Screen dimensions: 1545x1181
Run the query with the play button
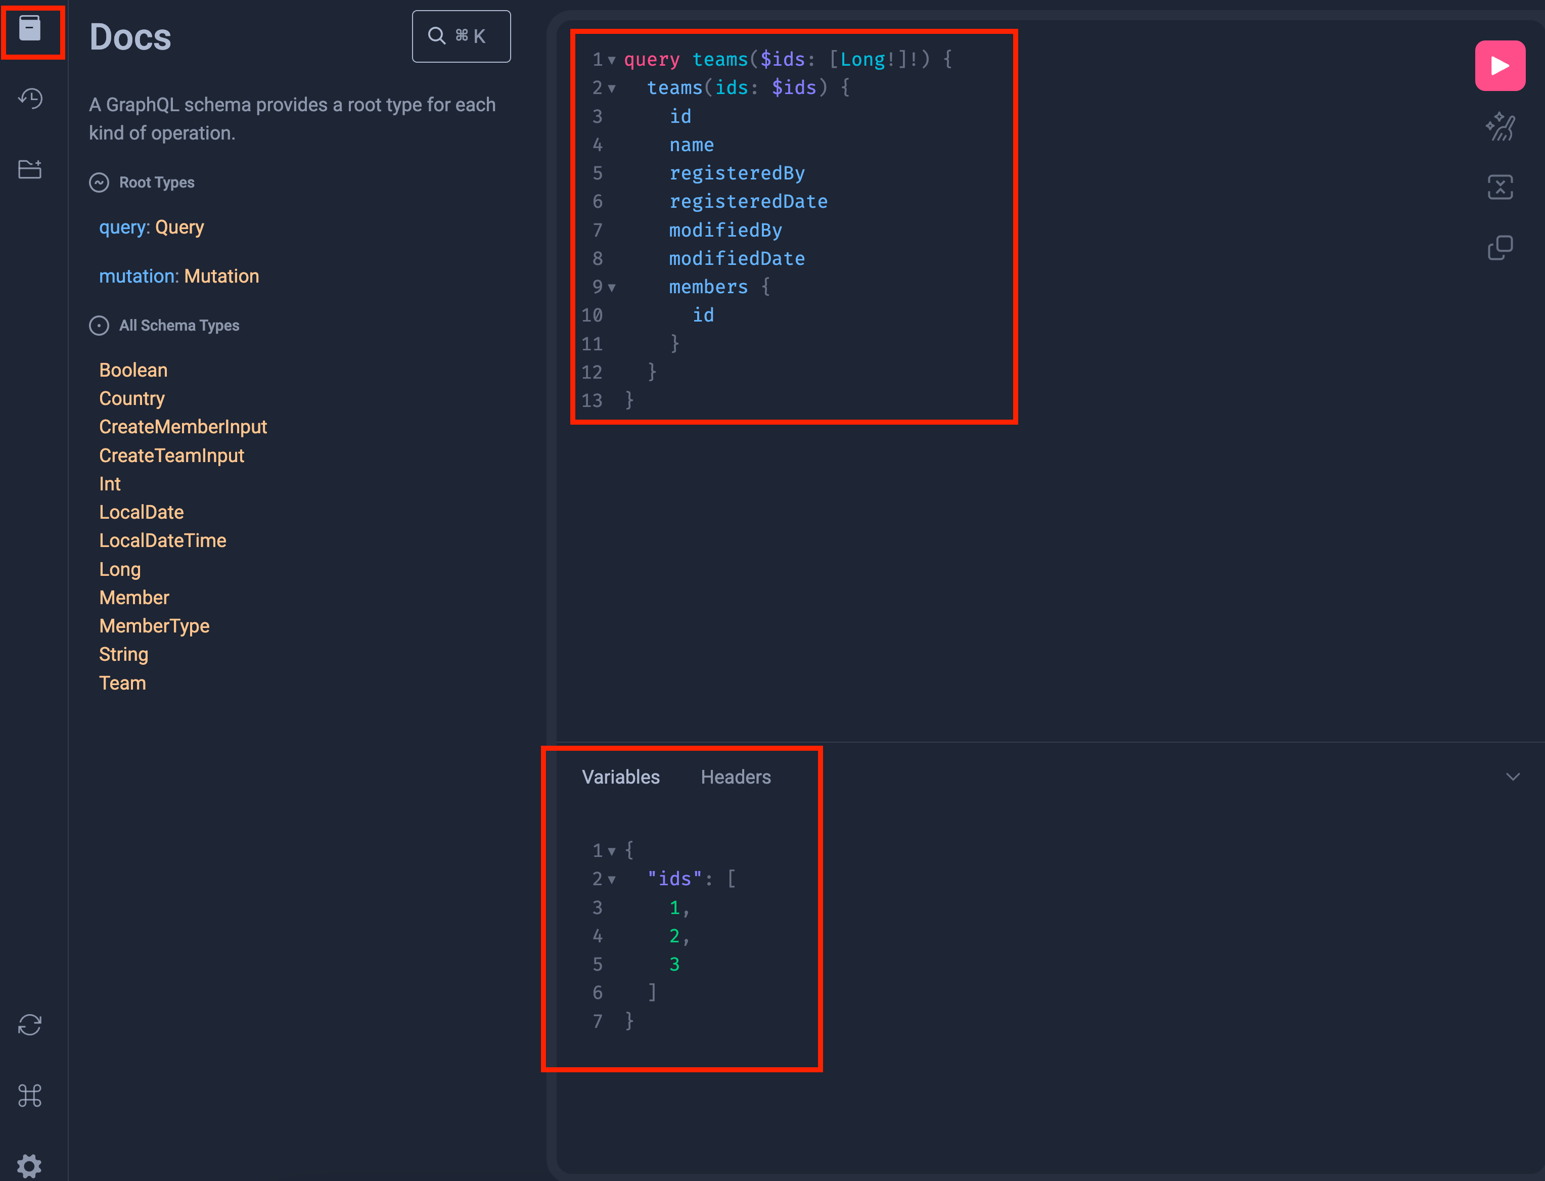pos(1499,66)
